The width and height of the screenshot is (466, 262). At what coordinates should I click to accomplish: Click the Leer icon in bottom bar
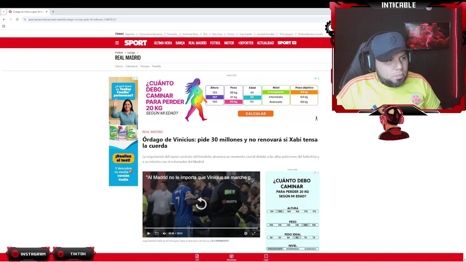[x=197, y=257]
